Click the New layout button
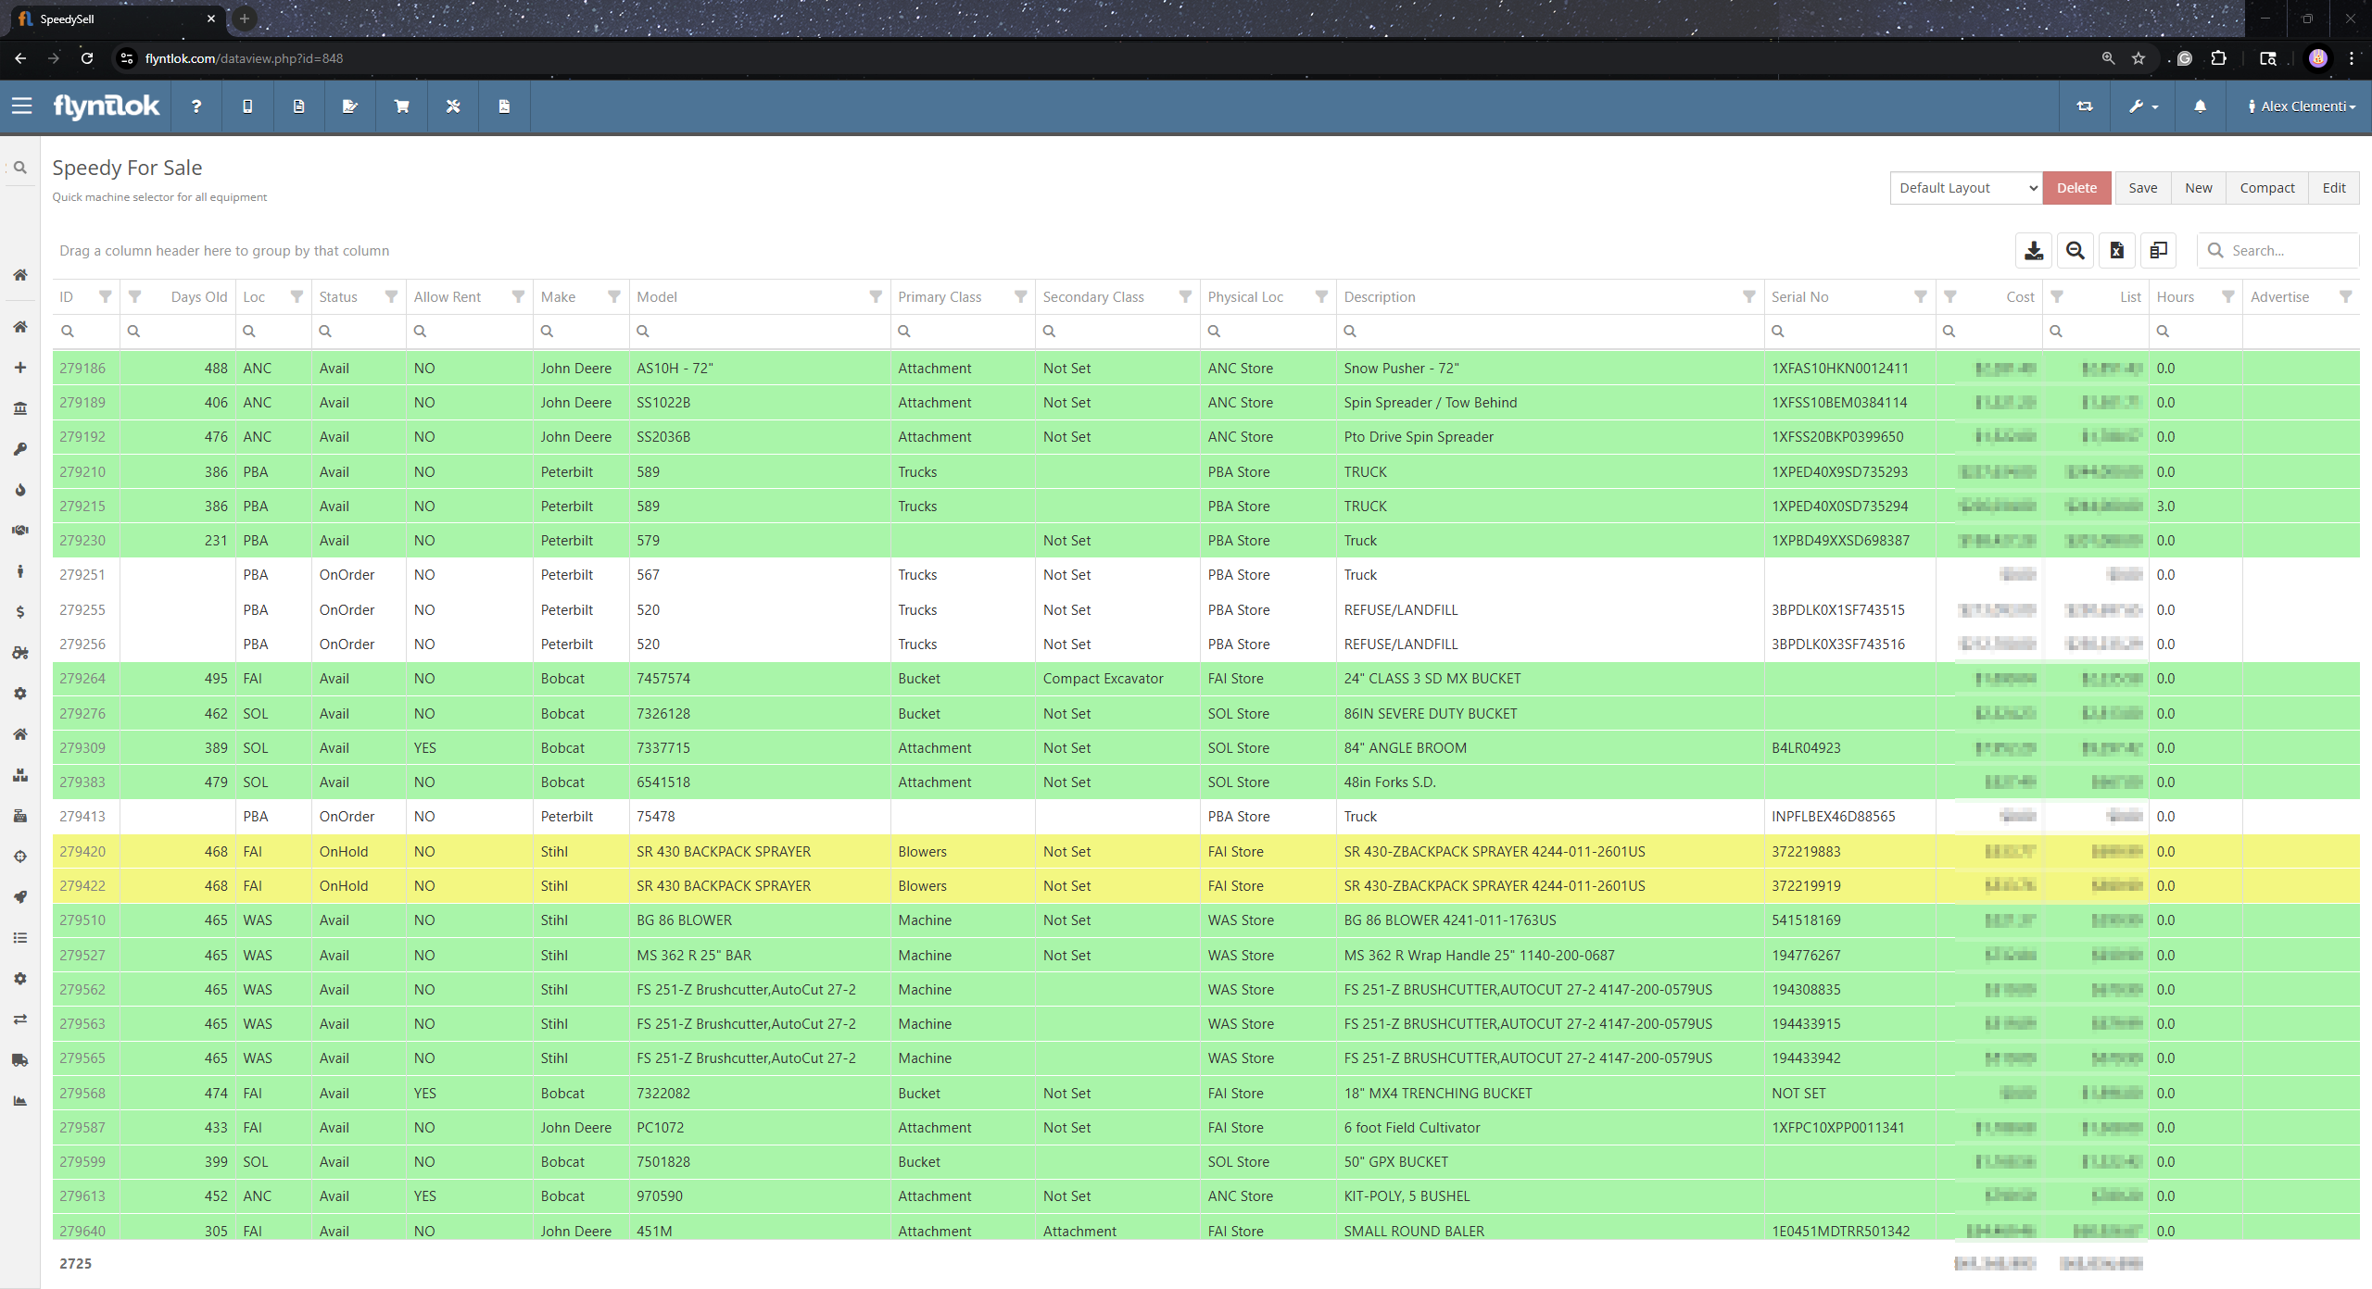This screenshot has width=2372, height=1289. pyautogui.click(x=2198, y=188)
